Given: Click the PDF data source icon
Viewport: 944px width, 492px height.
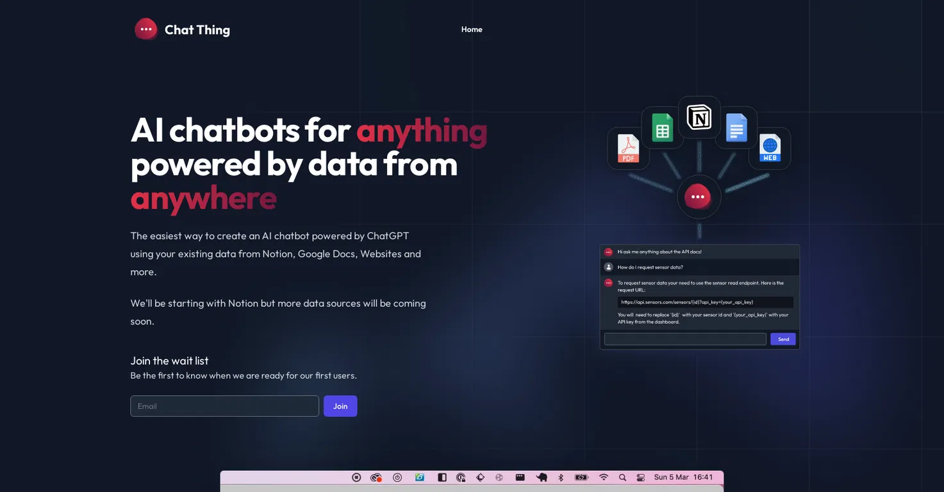Looking at the screenshot, I should point(628,149).
